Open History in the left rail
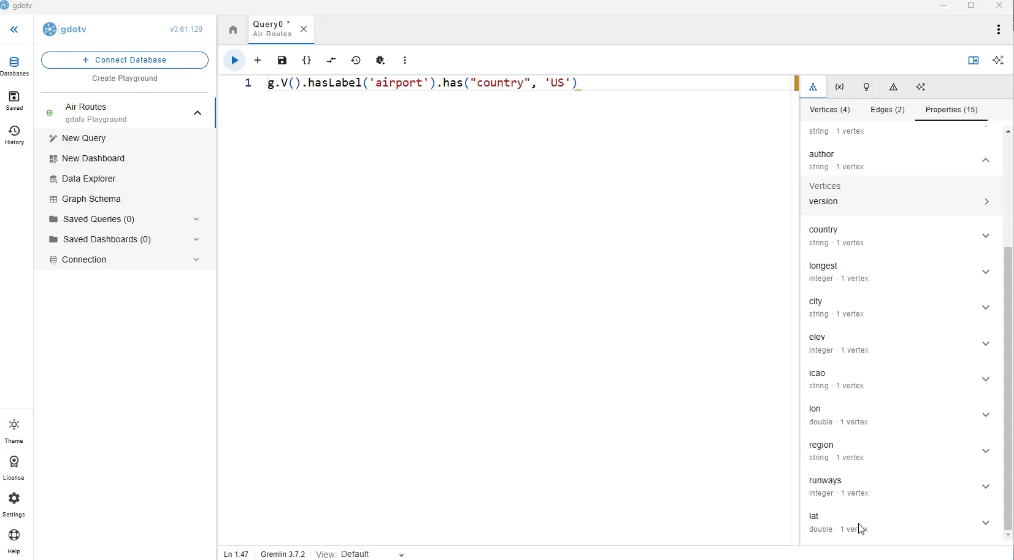Screen dimensions: 1014x560 coord(14,135)
